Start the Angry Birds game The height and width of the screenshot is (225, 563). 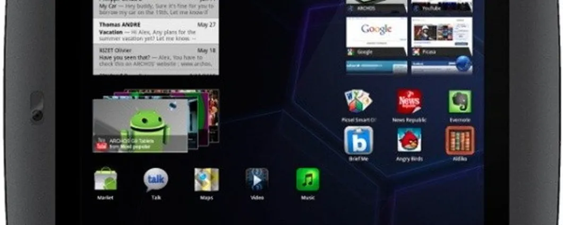click(410, 140)
